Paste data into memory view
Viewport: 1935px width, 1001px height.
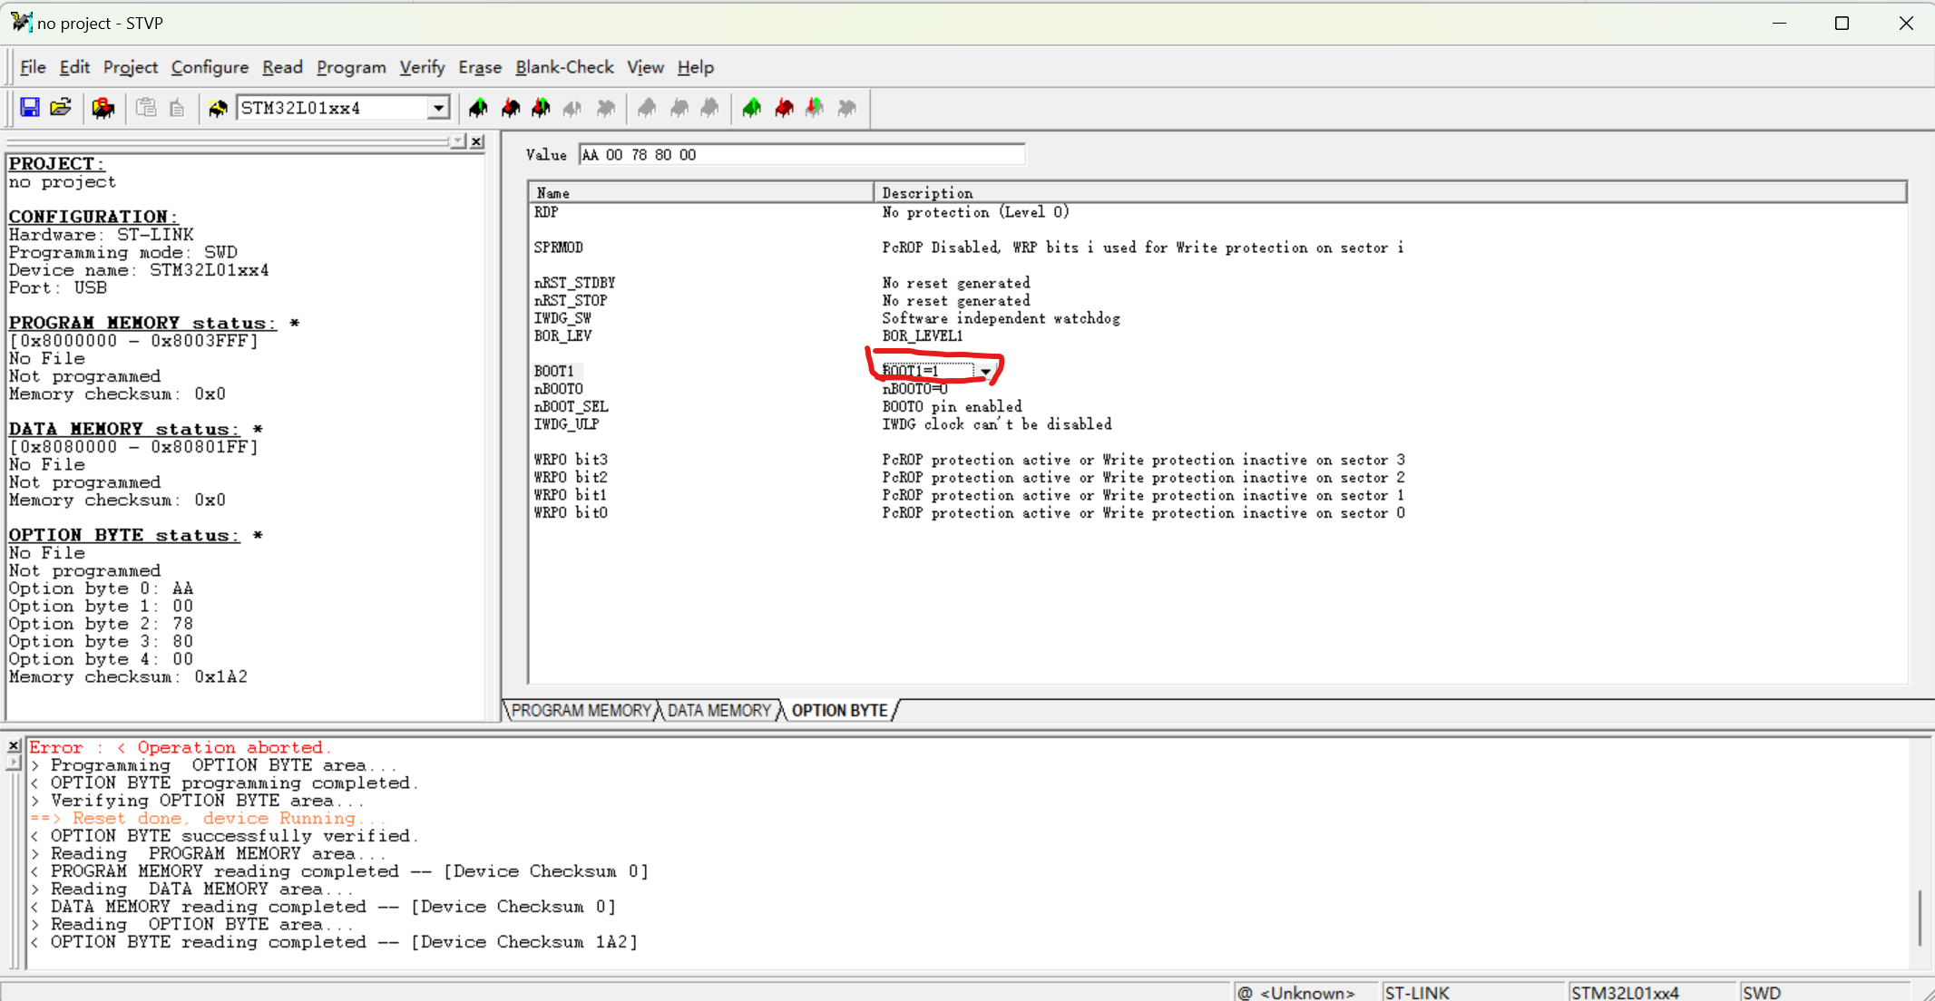tap(146, 107)
